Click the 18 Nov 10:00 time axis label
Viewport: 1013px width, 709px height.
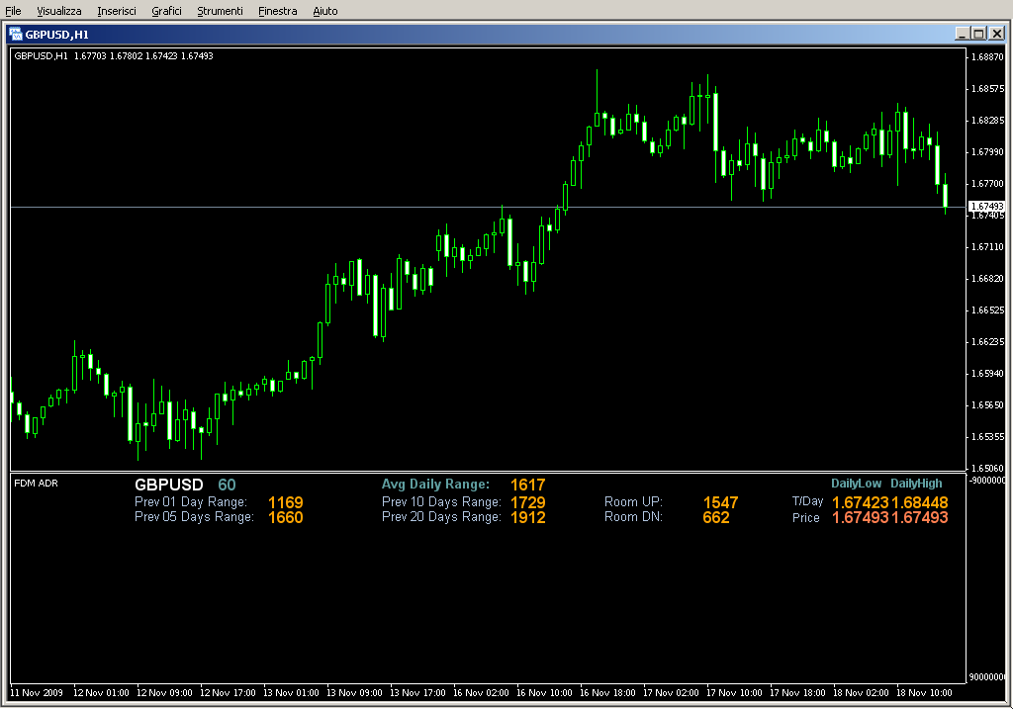[x=924, y=693]
